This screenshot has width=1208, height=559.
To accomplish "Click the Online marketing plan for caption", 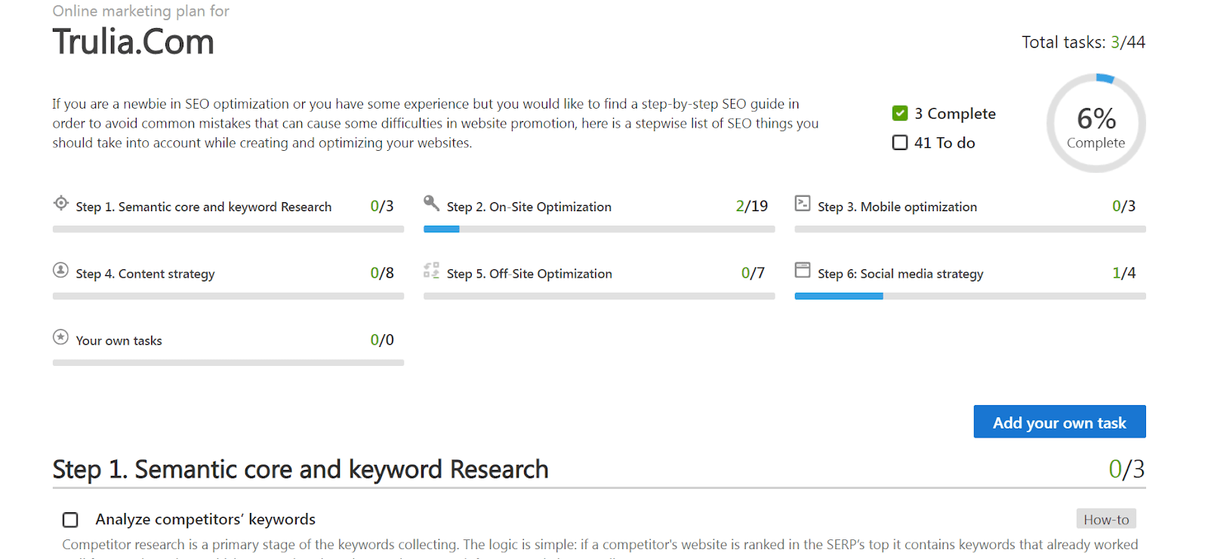I will tap(140, 11).
